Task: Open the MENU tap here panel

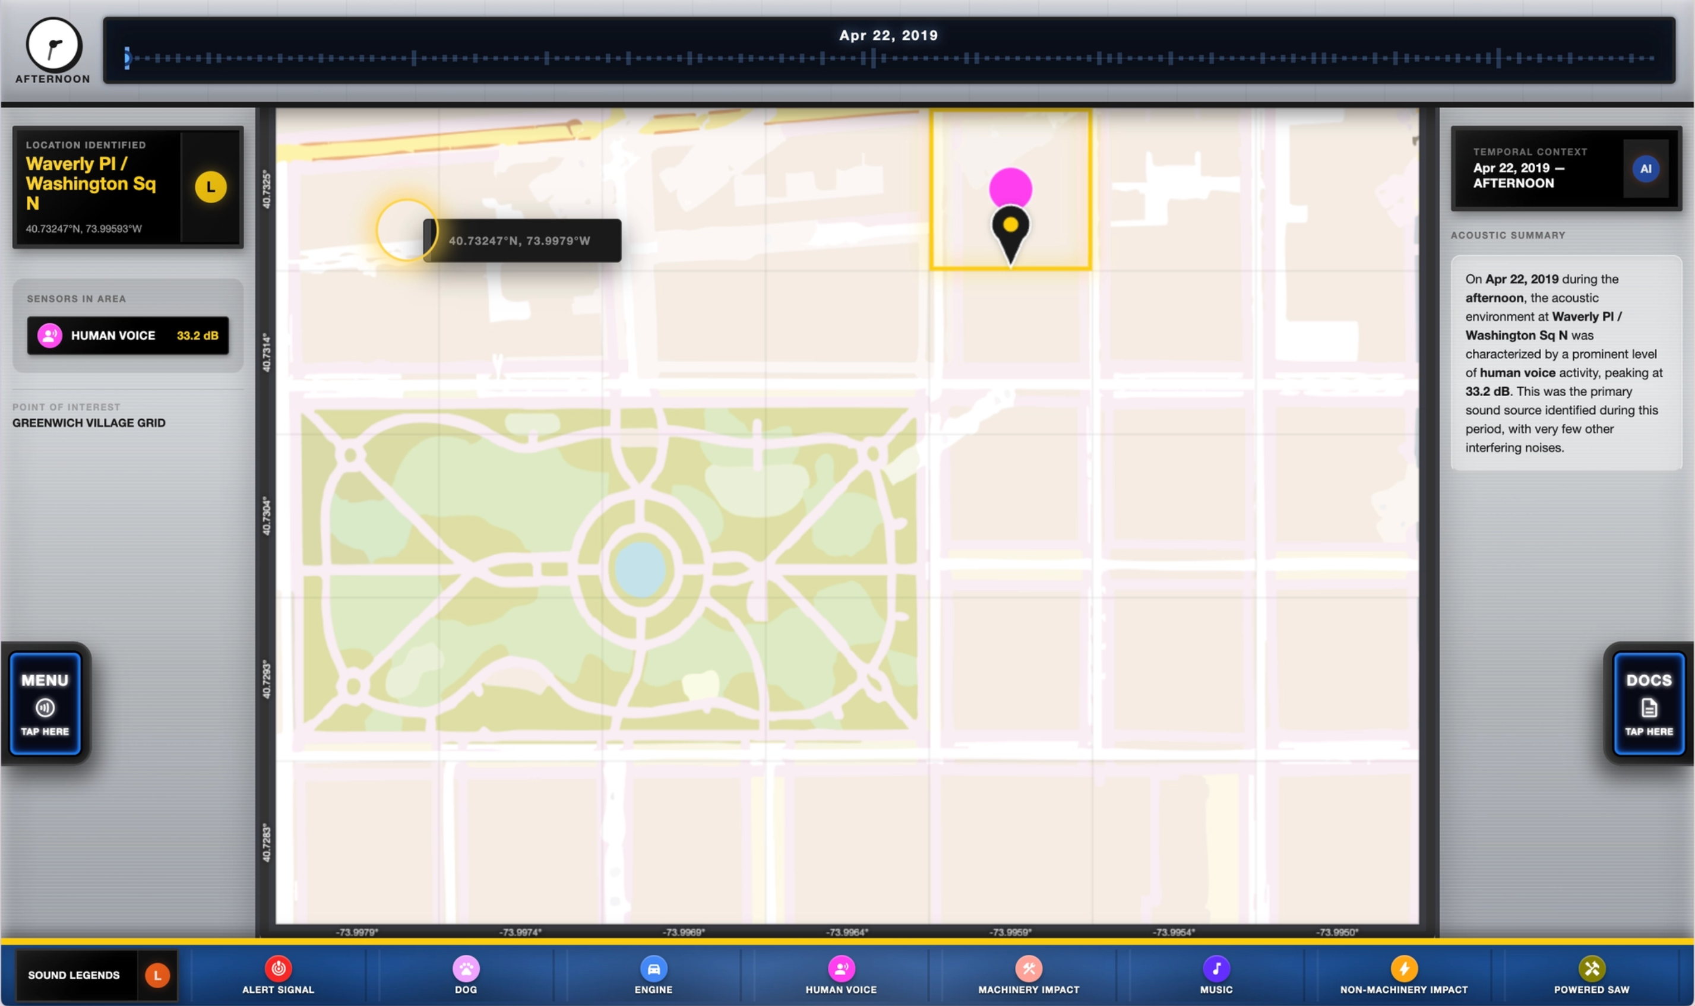Action: 45,703
